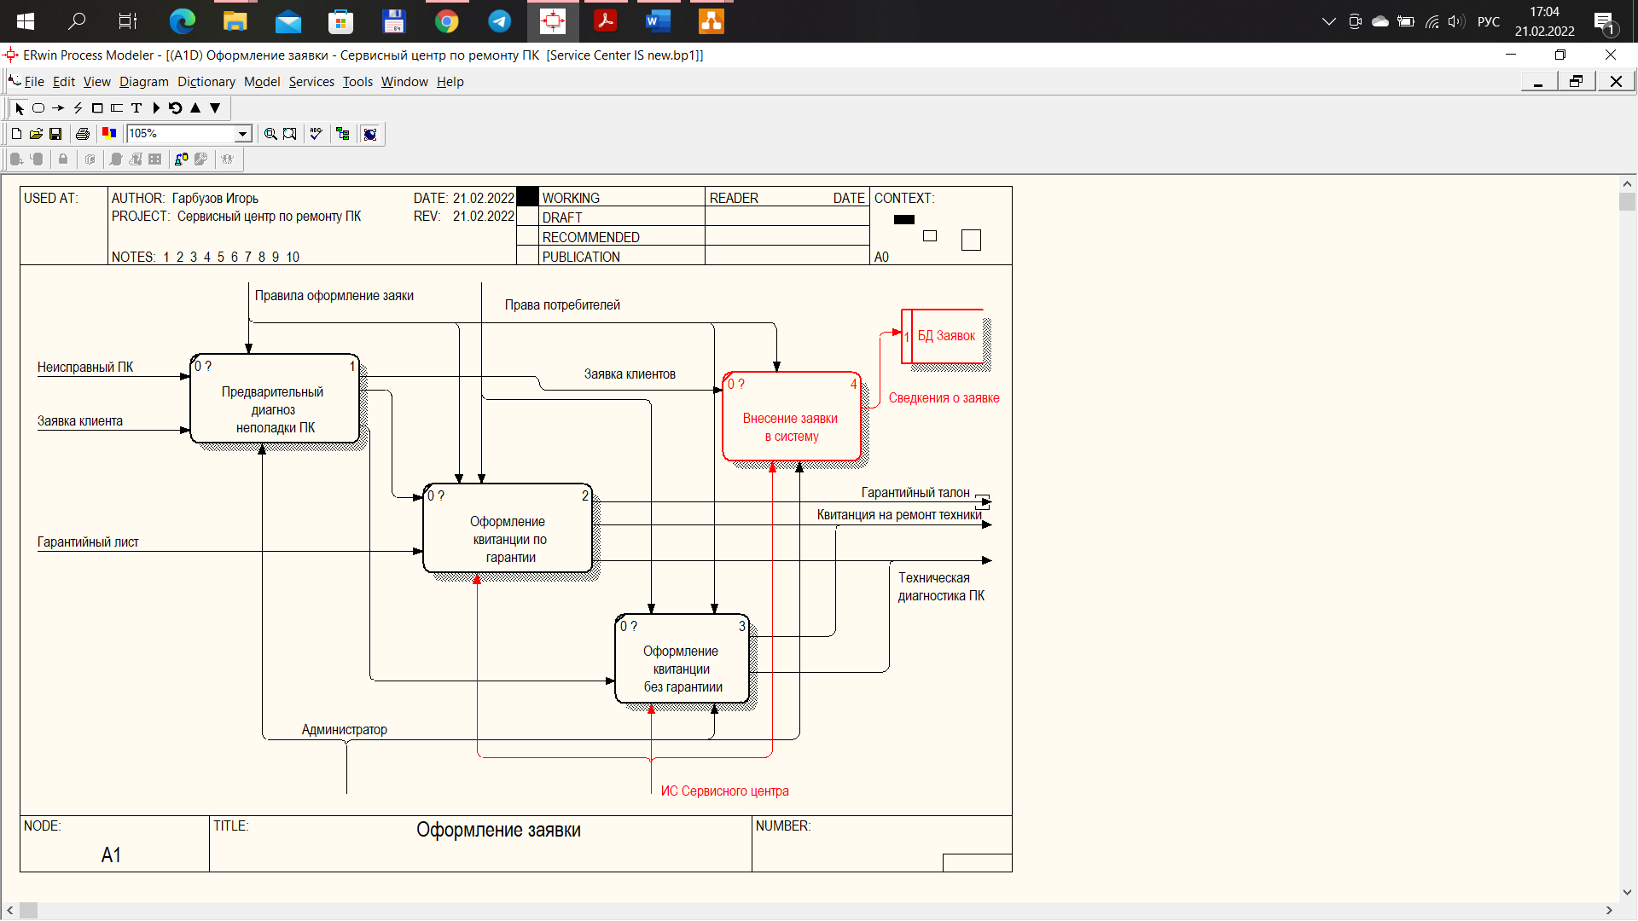Viewport: 1638px width, 921px height.
Task: Select red activity box 'Внесение заявки в систему'
Action: click(792, 416)
